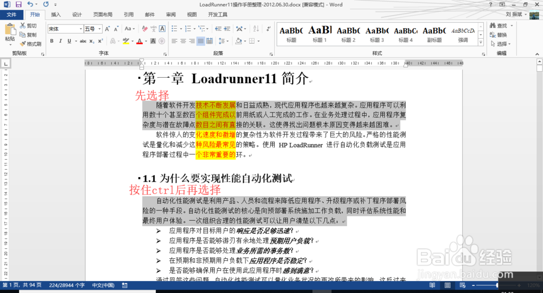Click the ruler tab selector (L) box
This screenshot has width=543, height=293.
5,64
